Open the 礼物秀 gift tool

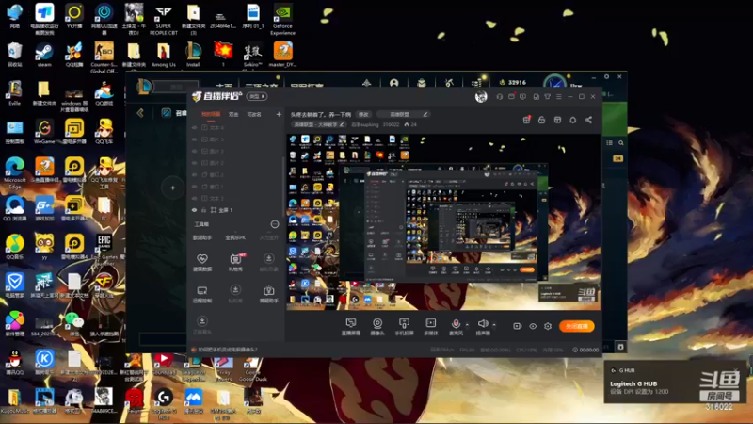coord(235,263)
